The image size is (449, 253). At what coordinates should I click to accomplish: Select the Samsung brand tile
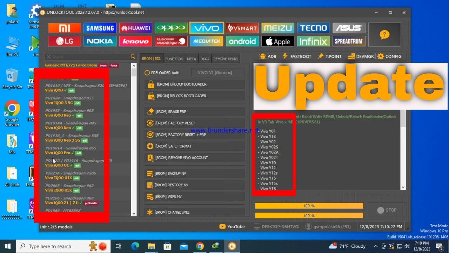(100, 28)
